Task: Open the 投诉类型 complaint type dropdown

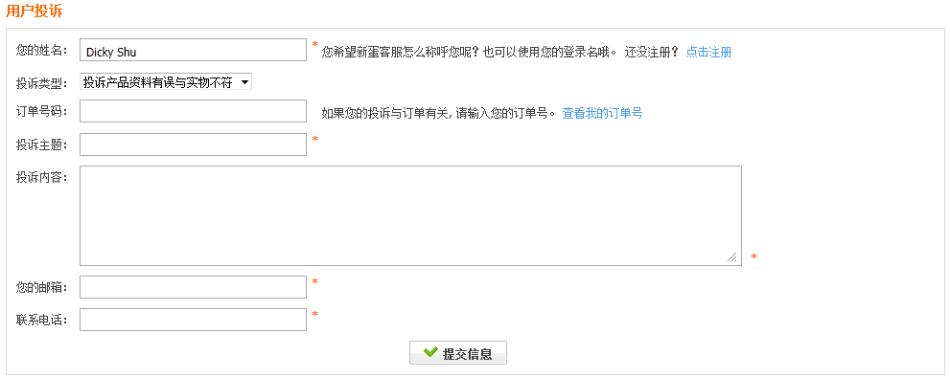Action: (166, 82)
